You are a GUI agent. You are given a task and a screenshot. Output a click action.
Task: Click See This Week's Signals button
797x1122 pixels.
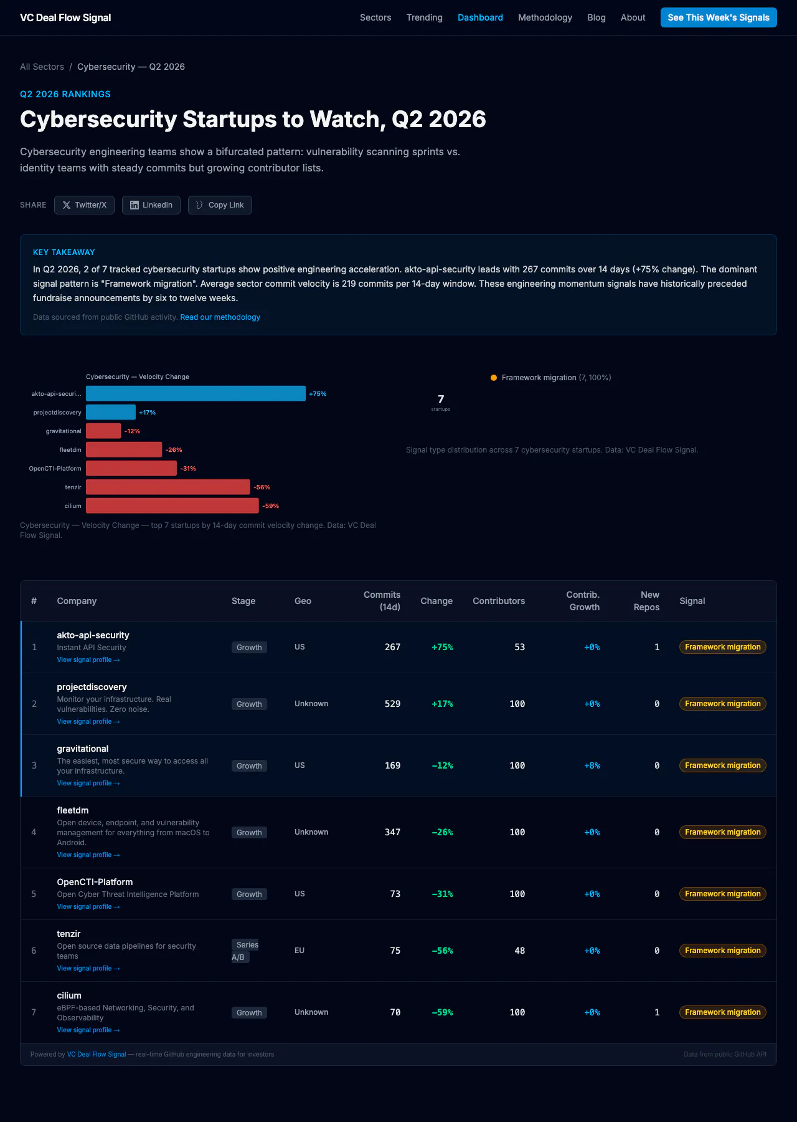719,17
